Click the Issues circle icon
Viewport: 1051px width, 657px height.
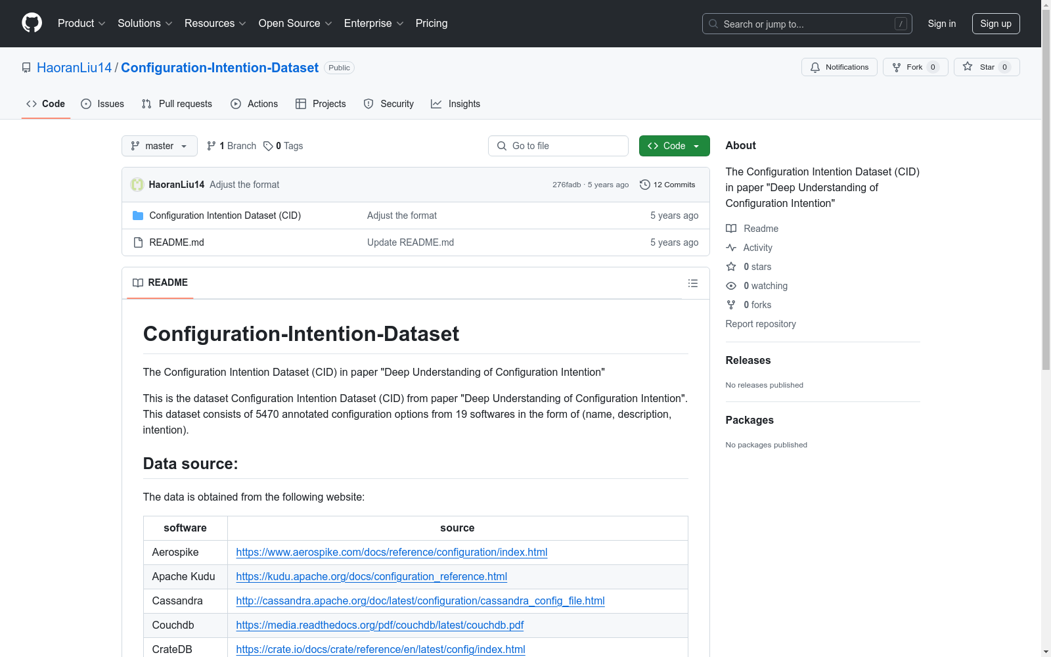86,104
